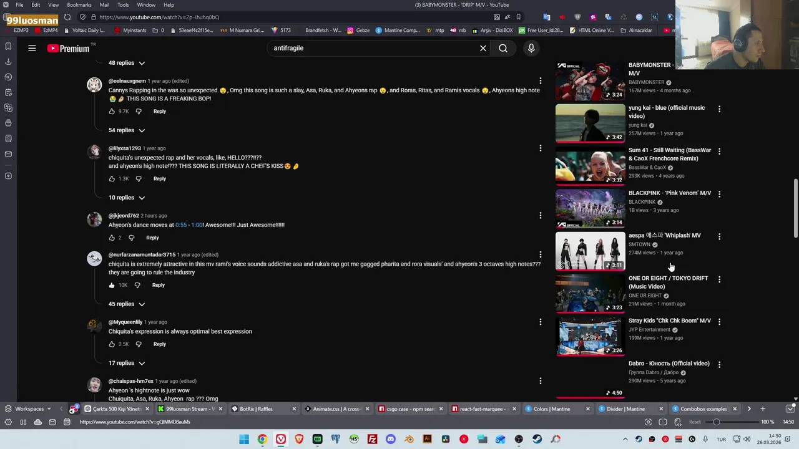Viewport: 799px width, 449px height.
Task: Clear the antifragile search text
Action: (483, 48)
